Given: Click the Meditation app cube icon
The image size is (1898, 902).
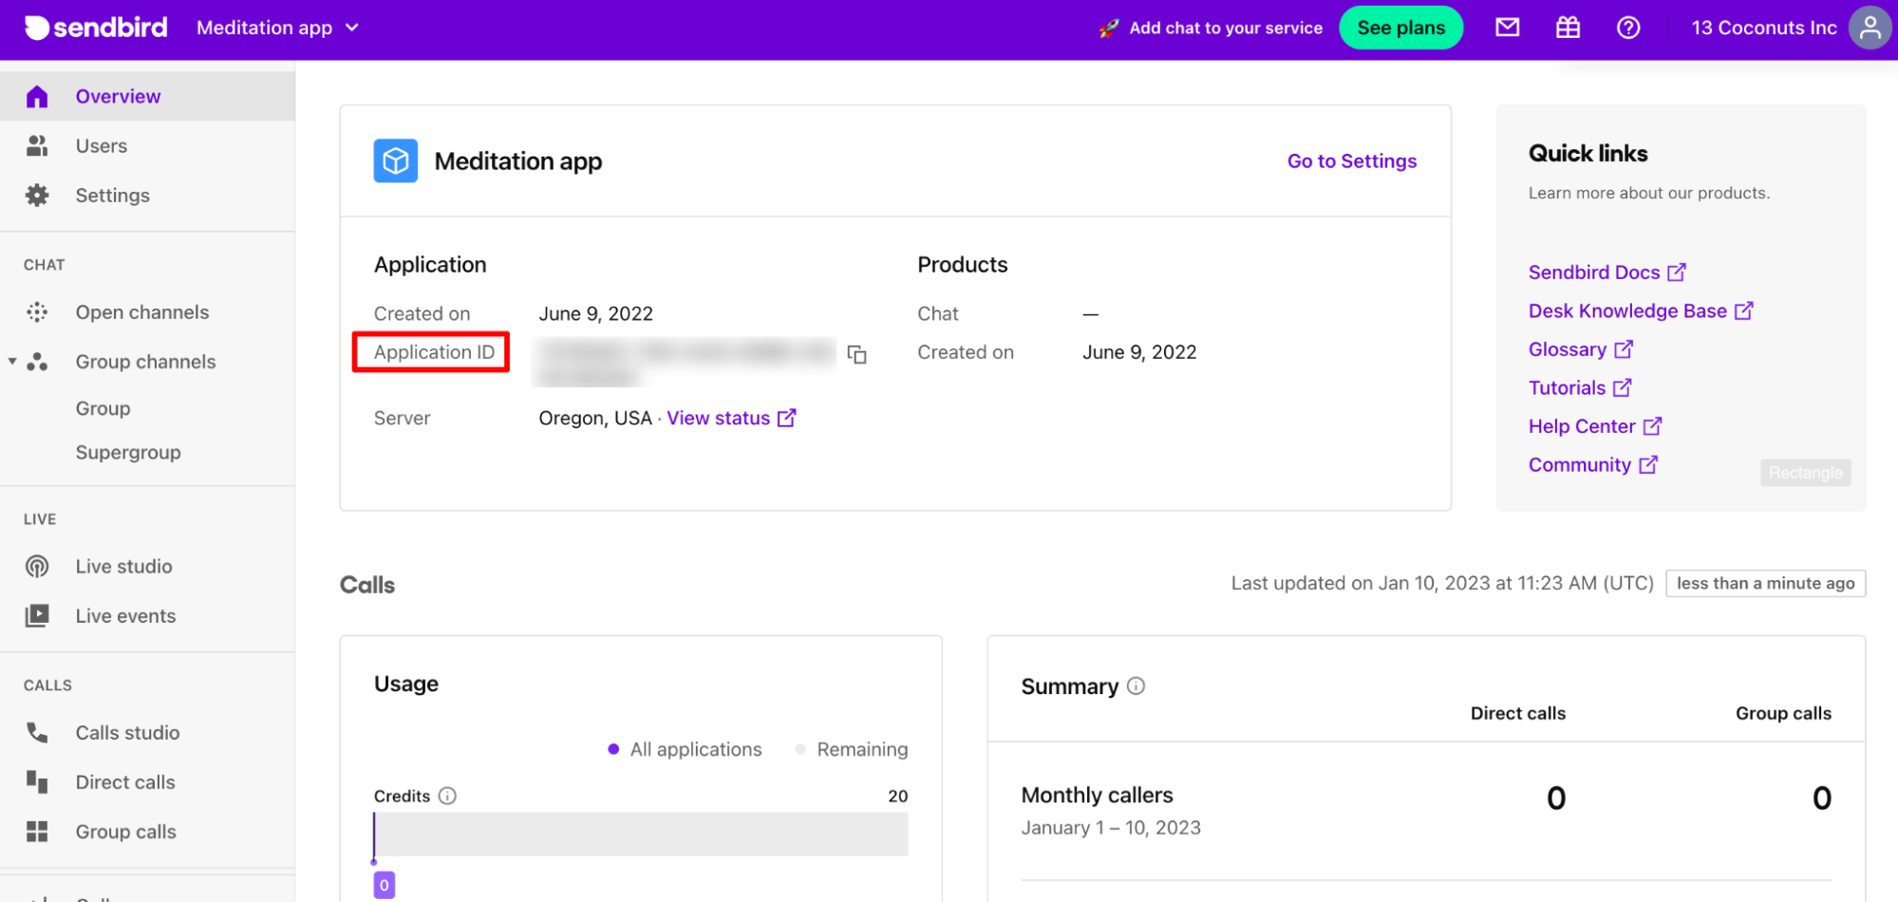Looking at the screenshot, I should tap(395, 160).
